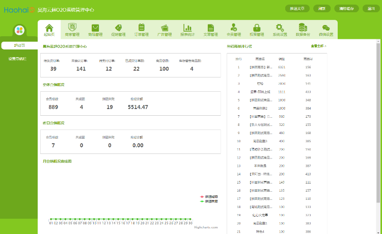Screen dimensions: 382x234
Task: Select 会员管理 member icon
Action: pyautogui.click(x=233, y=28)
